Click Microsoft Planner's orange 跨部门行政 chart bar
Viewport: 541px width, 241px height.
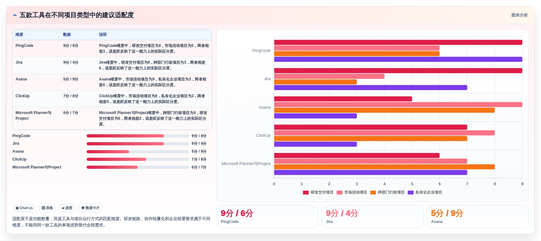point(384,167)
